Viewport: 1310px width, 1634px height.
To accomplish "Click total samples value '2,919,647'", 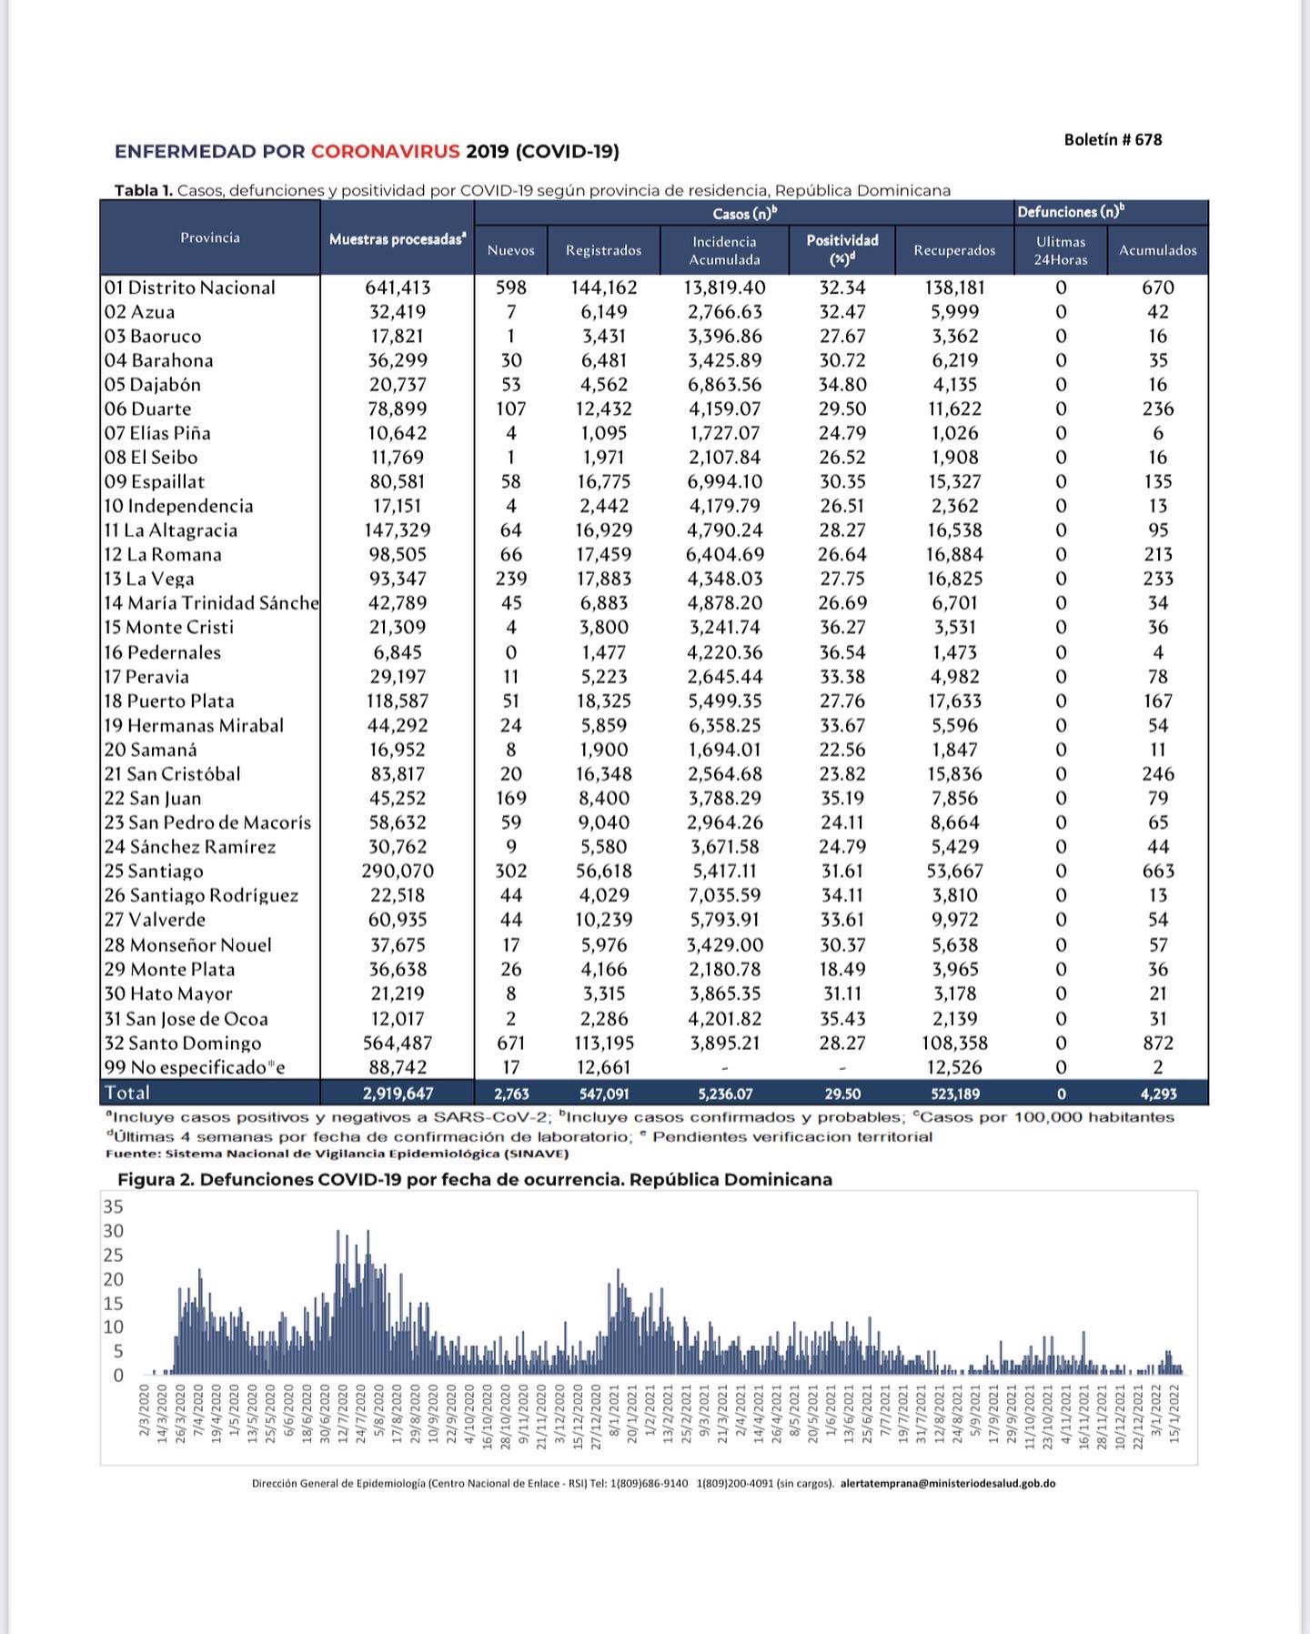I will pyautogui.click(x=398, y=1094).
